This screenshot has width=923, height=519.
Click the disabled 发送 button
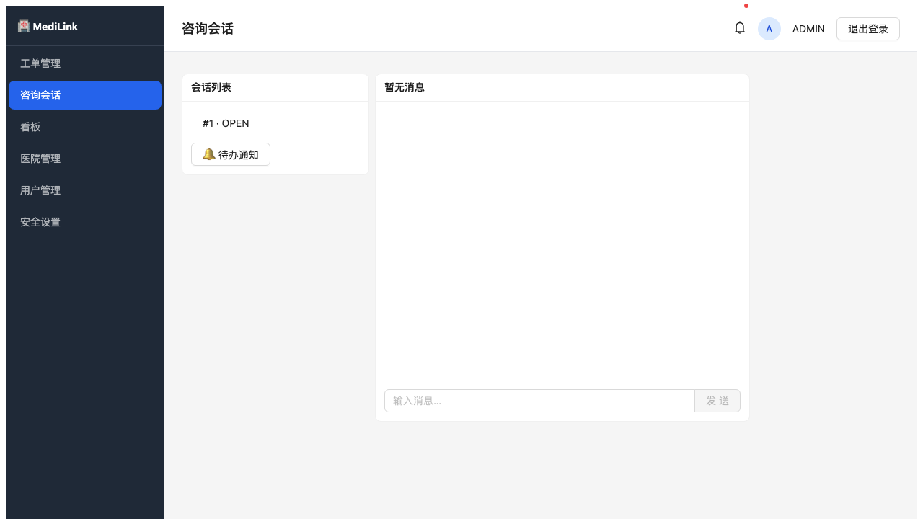point(717,401)
